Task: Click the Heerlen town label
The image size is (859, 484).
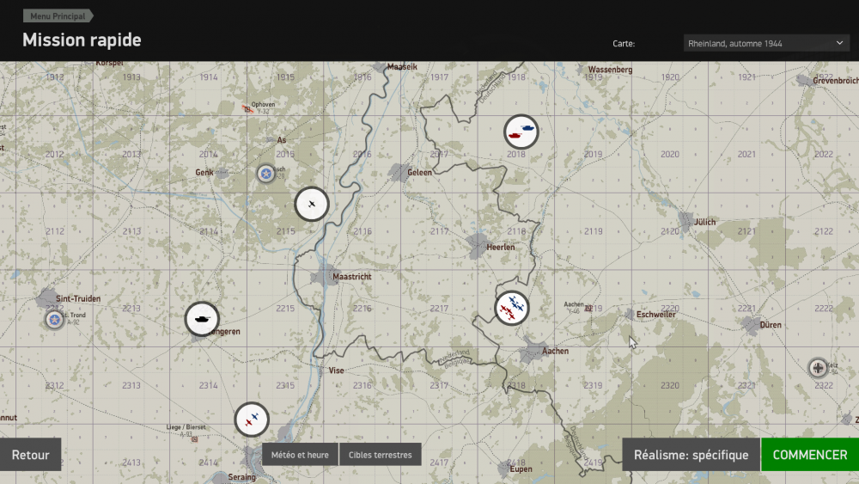Action: tap(500, 248)
